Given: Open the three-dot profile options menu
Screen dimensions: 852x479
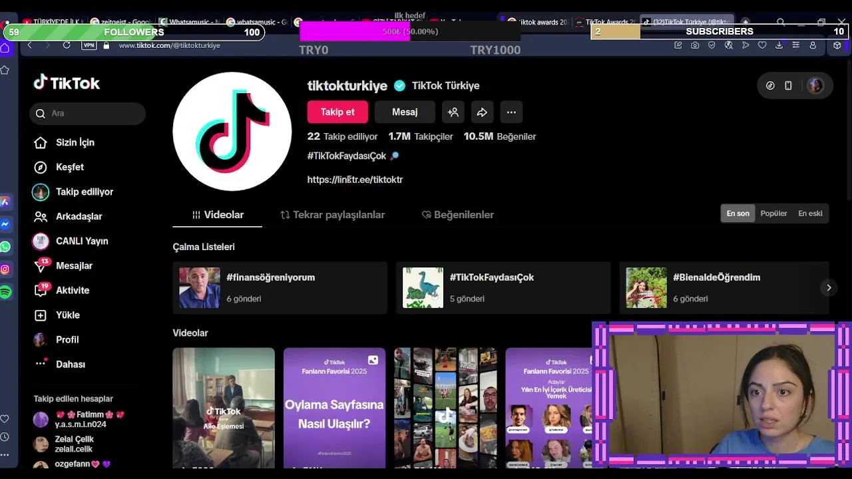Looking at the screenshot, I should tap(511, 112).
